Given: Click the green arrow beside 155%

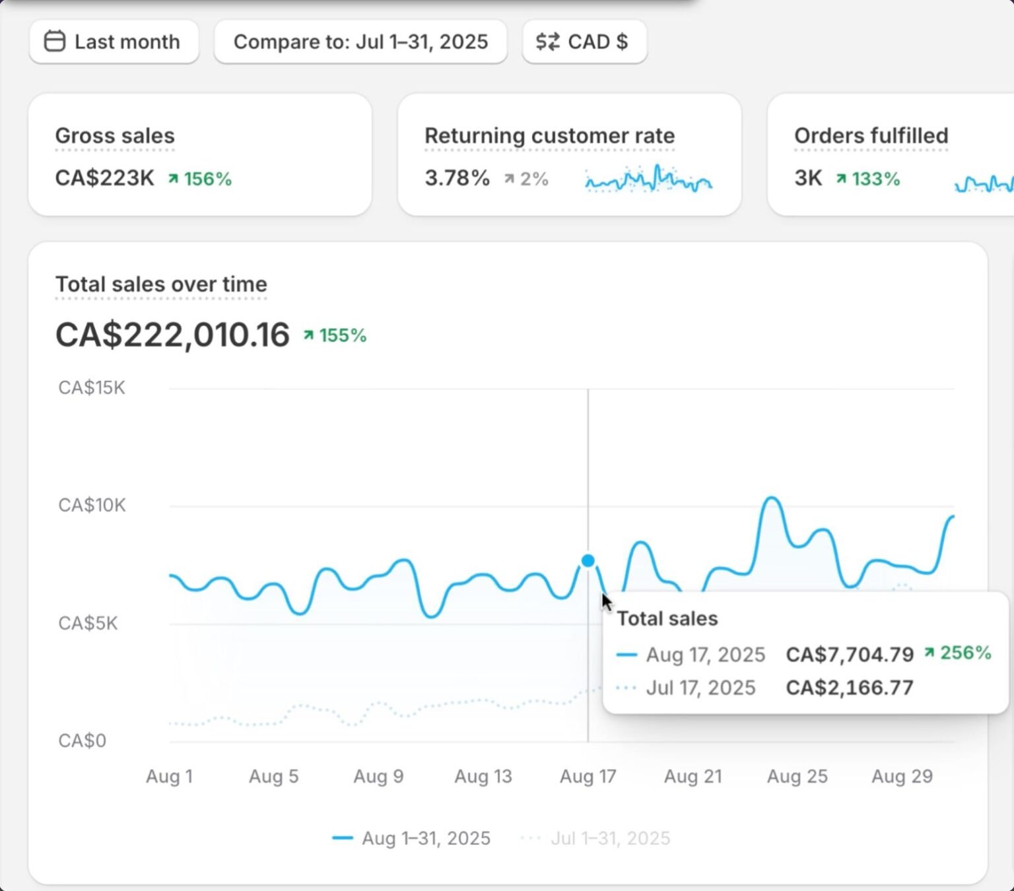Looking at the screenshot, I should 308,335.
